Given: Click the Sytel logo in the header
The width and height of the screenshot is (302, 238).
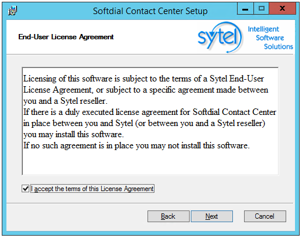Looking at the screenshot, I should click(x=220, y=37).
